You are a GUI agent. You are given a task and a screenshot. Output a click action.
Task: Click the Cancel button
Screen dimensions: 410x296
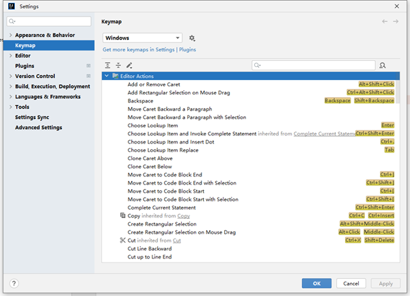click(351, 284)
